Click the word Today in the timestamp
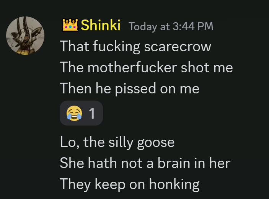This screenshot has width=269, height=199. tap(143, 27)
